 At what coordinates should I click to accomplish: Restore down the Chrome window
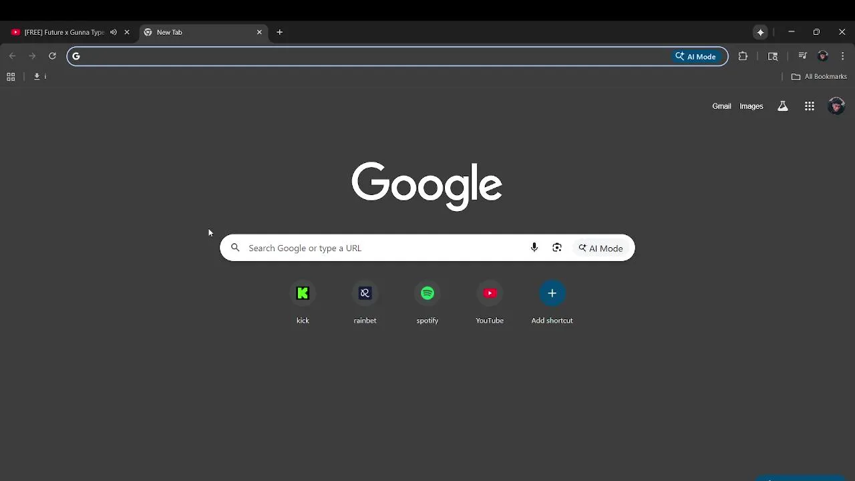point(816,32)
